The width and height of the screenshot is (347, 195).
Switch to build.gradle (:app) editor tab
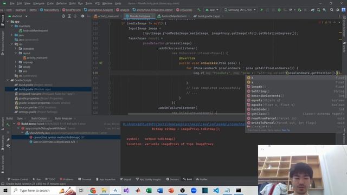[209, 16]
